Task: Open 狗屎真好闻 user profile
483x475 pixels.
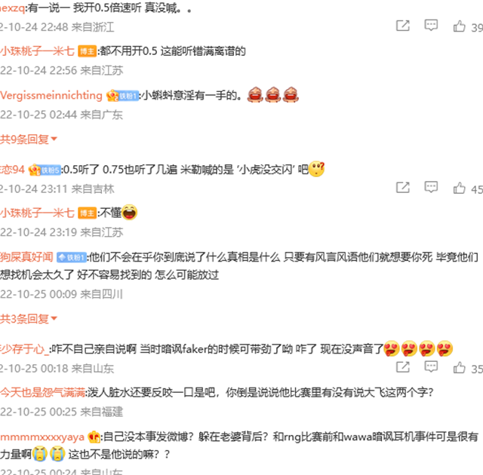Action: coord(26,257)
